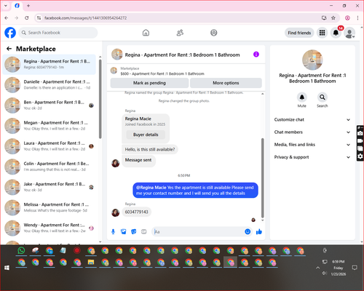
Task: Go back using the Marketplace arrow
Action: click(9, 49)
